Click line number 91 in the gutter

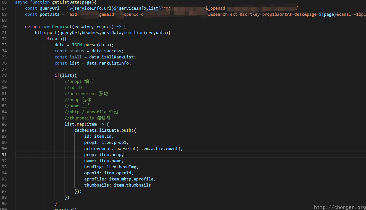click(x=4, y=155)
